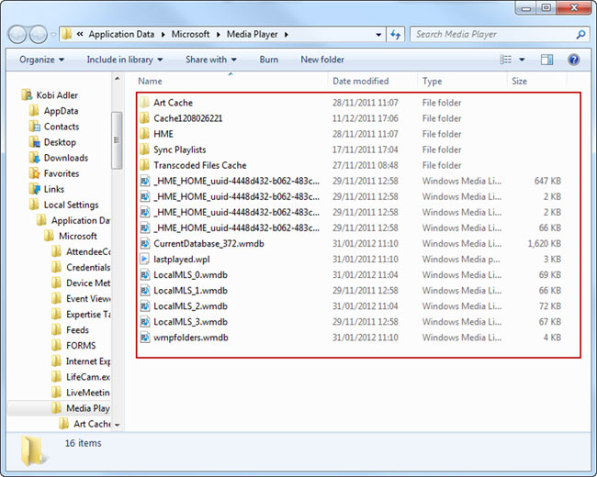Screen dimensions: 597x477
Task: Select Downloads in the navigation tree
Action: tap(65, 158)
